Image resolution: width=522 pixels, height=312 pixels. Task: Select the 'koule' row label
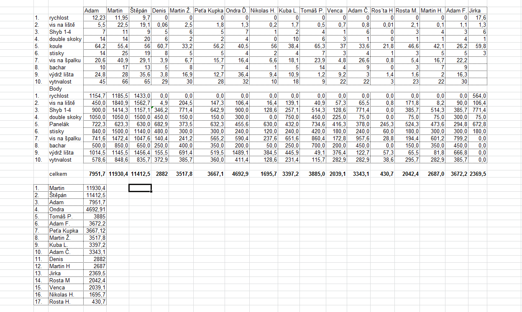point(66,46)
